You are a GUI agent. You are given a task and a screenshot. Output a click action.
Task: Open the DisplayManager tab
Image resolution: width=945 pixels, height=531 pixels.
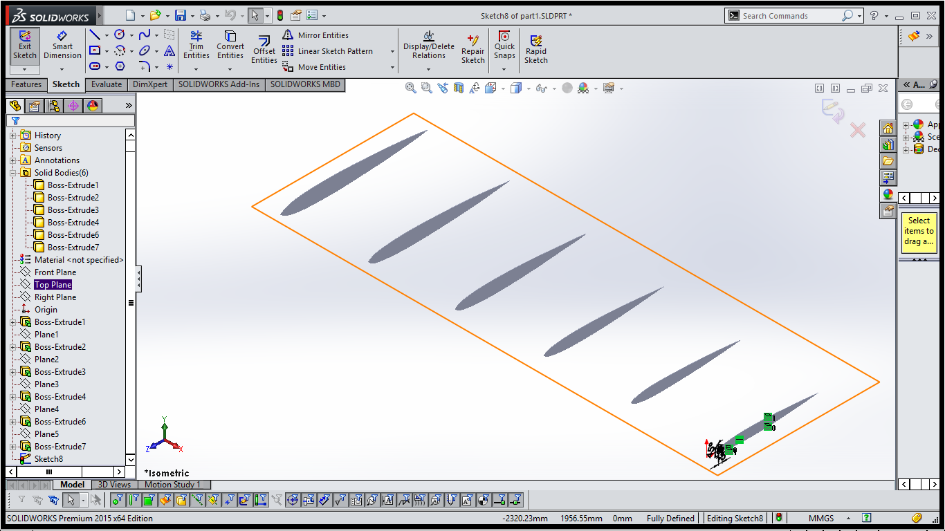93,106
